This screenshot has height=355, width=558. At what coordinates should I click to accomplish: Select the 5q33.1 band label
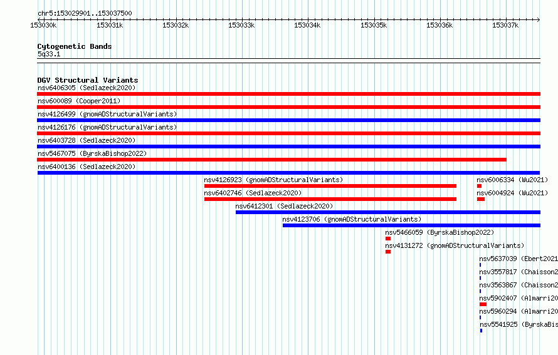point(49,54)
